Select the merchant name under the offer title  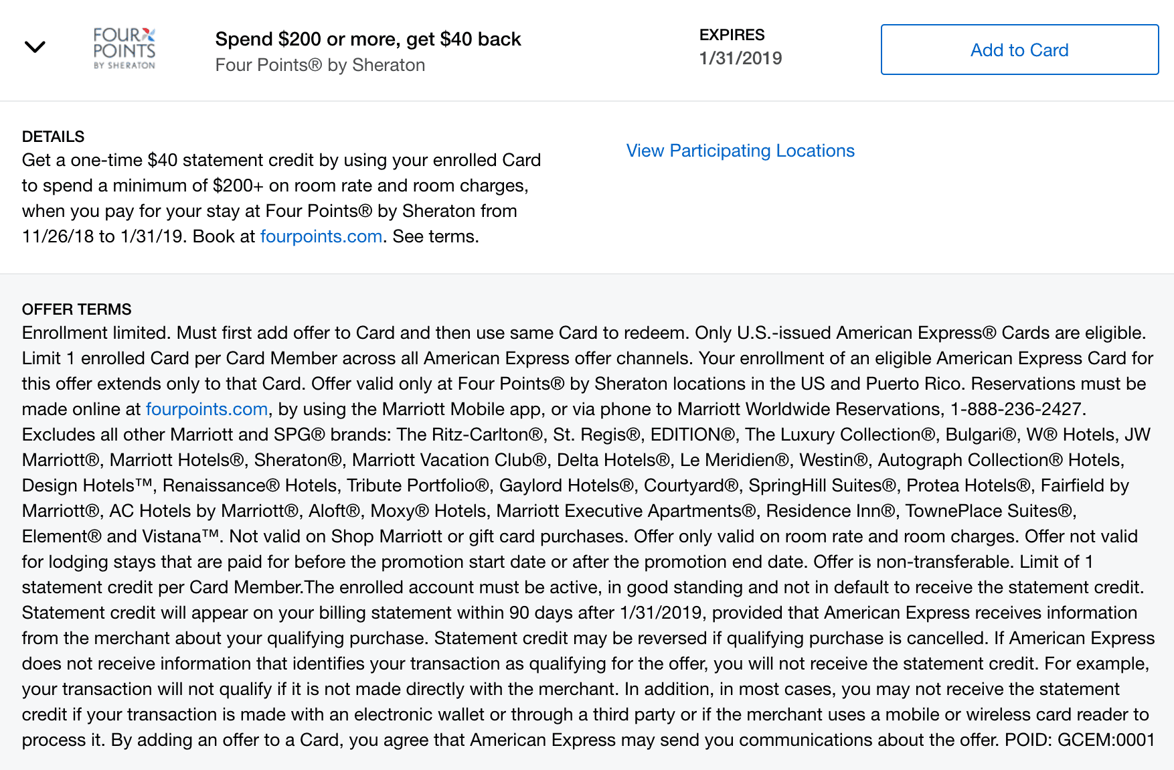point(320,65)
